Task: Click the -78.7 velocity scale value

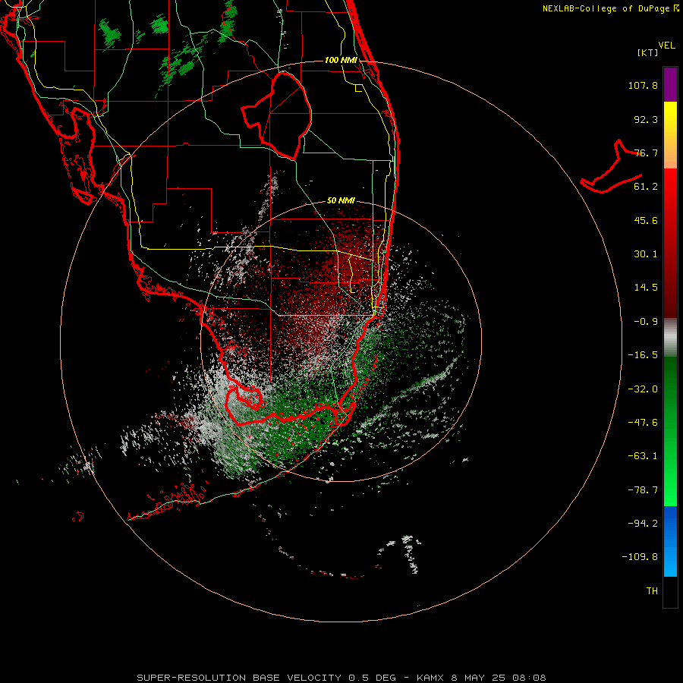Action: (x=643, y=490)
